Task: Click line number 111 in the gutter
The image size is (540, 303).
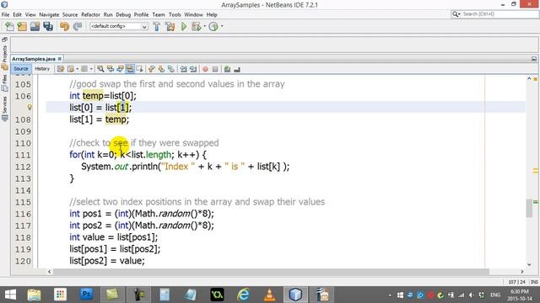Action: pos(23,155)
